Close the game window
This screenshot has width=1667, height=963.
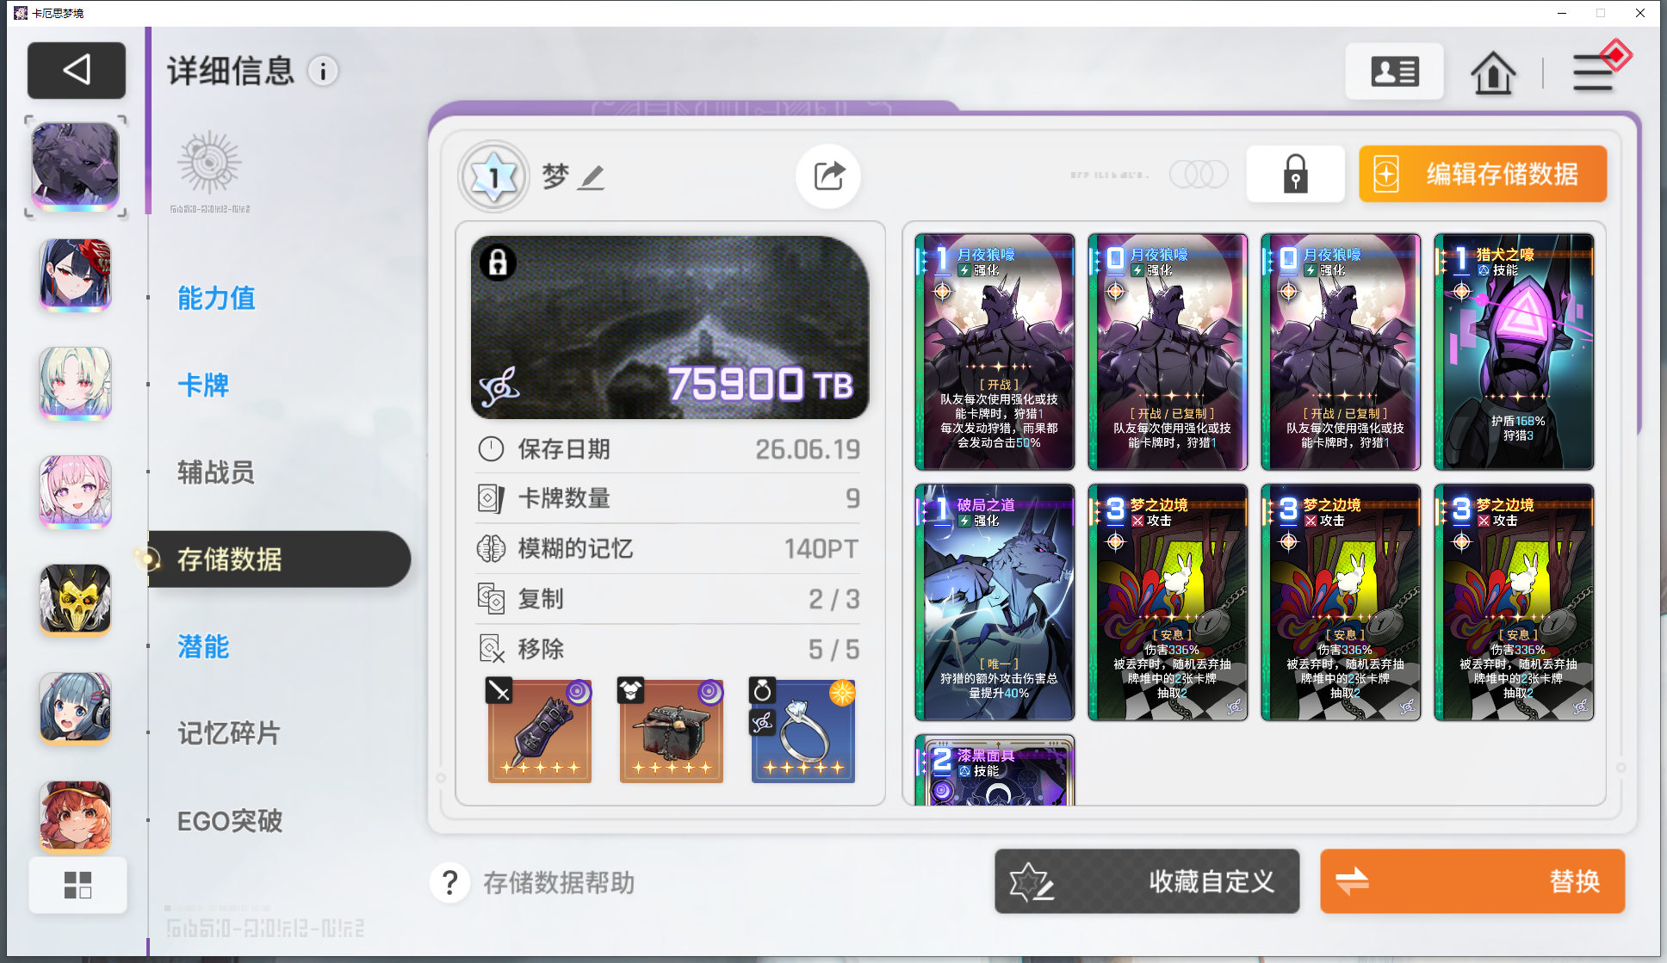[1639, 13]
